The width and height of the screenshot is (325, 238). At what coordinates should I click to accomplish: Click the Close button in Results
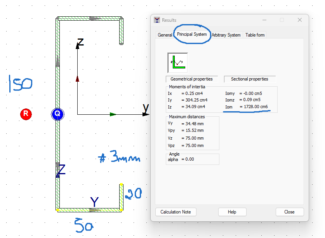pyautogui.click(x=290, y=212)
